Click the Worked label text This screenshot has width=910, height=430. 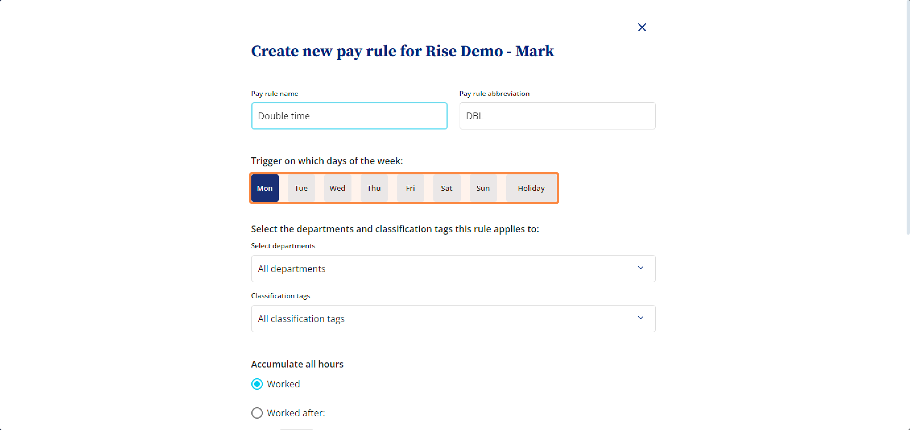point(283,384)
